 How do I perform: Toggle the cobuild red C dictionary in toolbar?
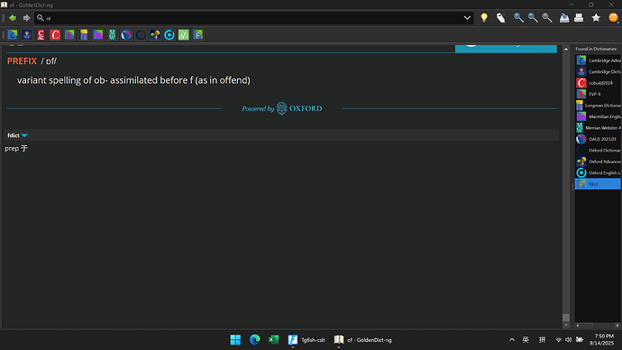(55, 35)
